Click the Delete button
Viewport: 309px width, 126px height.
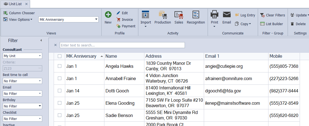[298, 24]
